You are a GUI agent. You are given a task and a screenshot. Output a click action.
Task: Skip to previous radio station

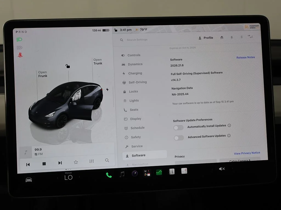28,164
